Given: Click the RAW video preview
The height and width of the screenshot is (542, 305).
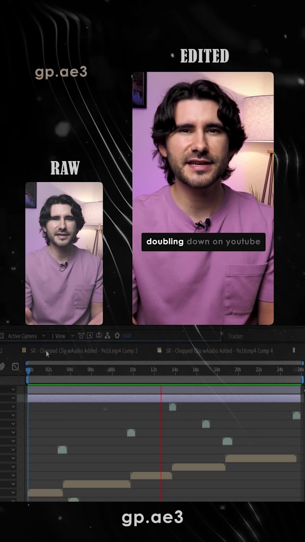Looking at the screenshot, I should pos(64,253).
